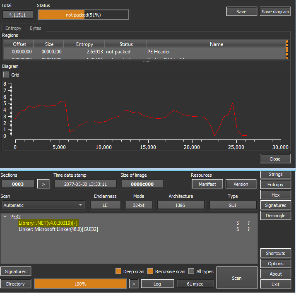Enable the Grid checkbox in the diagram
Image resolution: width=296 pixels, height=293 pixels.
(x=6, y=75)
